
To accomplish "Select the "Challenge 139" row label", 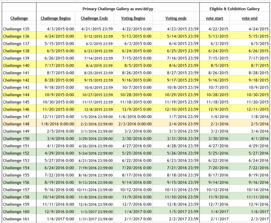I will point(16,58).
